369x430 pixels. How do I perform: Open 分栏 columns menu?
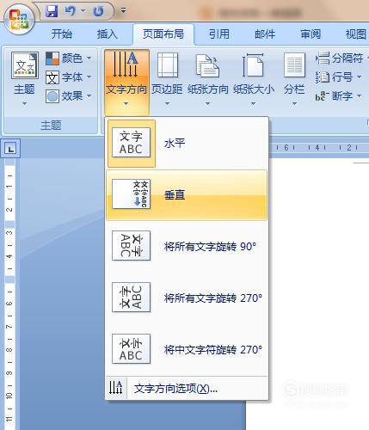[294, 79]
